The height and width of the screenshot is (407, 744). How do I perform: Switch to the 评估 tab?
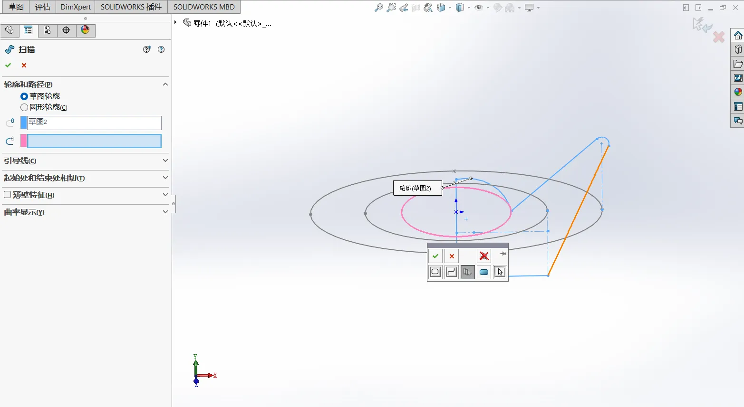click(x=43, y=7)
